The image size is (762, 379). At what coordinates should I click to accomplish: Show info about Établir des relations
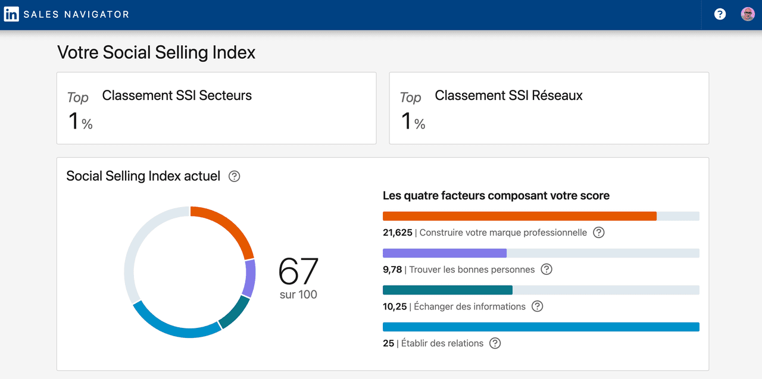(495, 343)
